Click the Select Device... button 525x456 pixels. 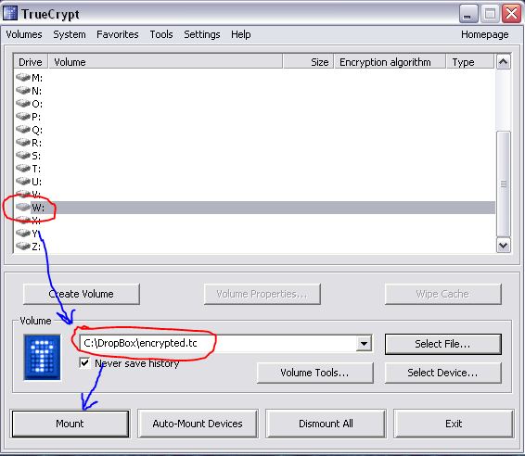[443, 373]
